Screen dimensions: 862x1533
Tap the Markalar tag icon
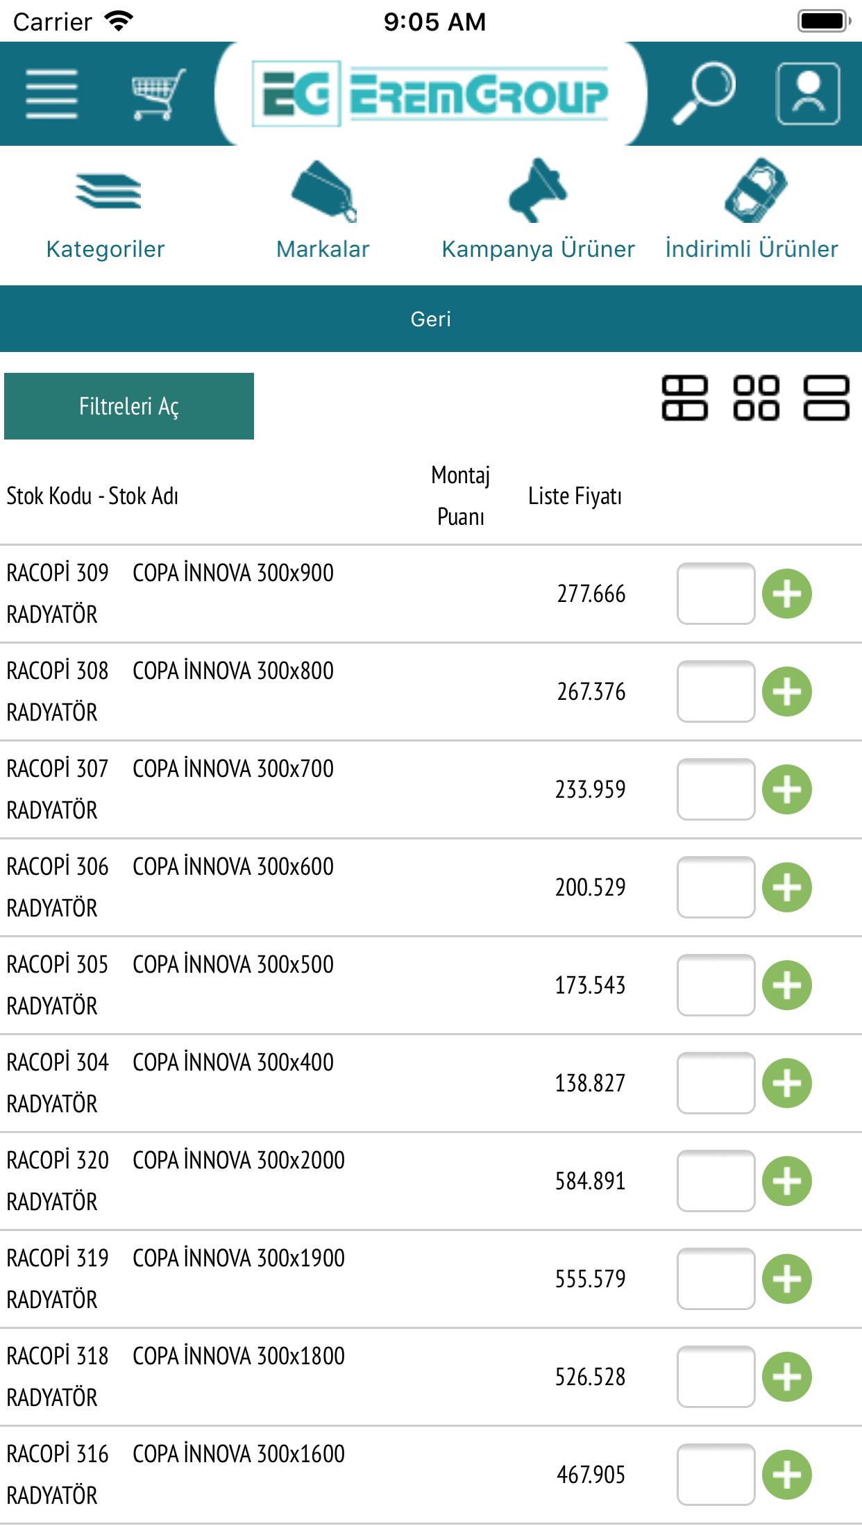click(x=323, y=191)
